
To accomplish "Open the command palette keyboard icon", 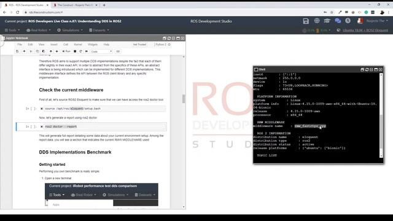I will point(118,52).
